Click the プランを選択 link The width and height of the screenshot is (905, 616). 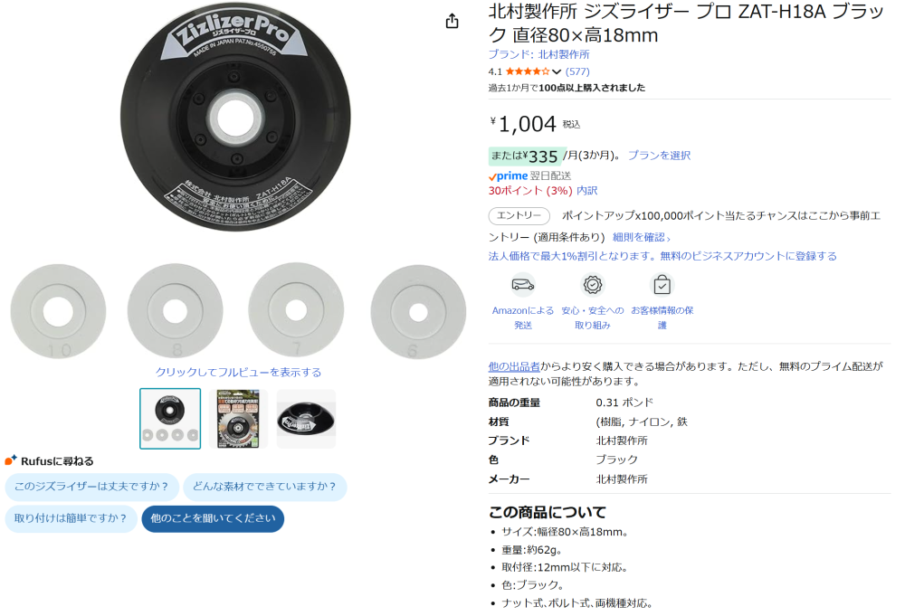point(659,156)
